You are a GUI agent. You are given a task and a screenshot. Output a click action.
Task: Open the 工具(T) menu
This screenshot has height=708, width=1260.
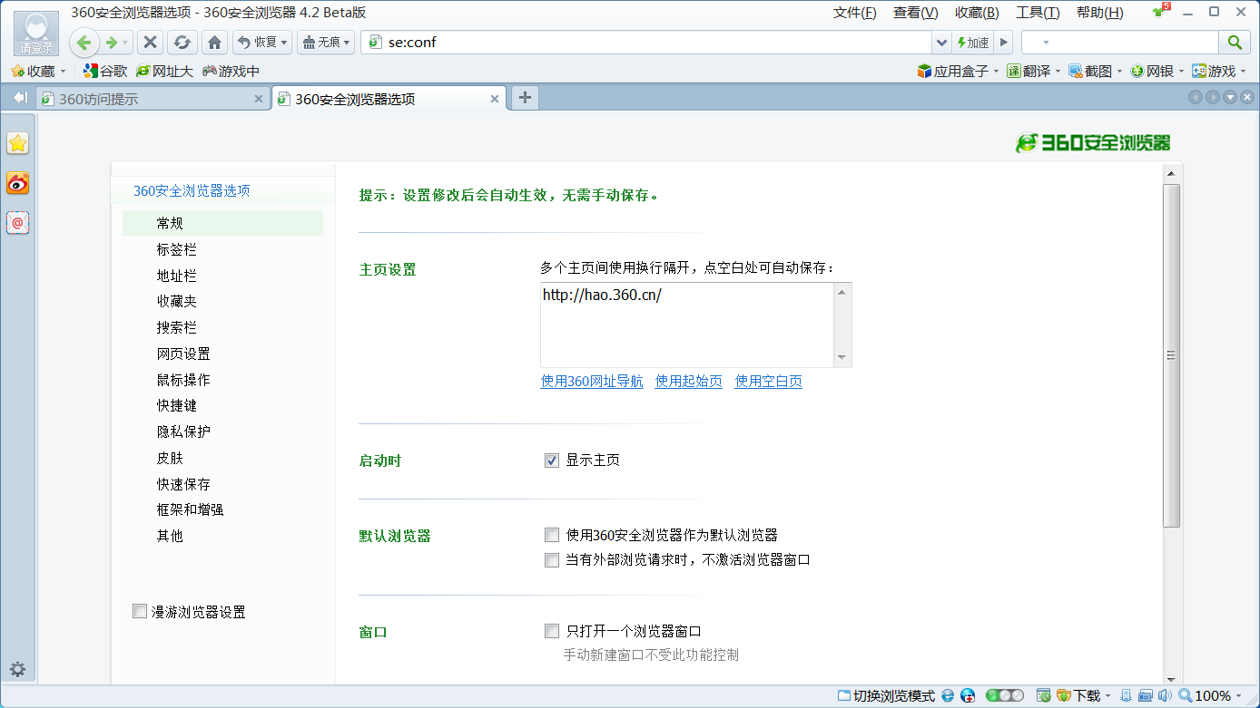point(1037,13)
